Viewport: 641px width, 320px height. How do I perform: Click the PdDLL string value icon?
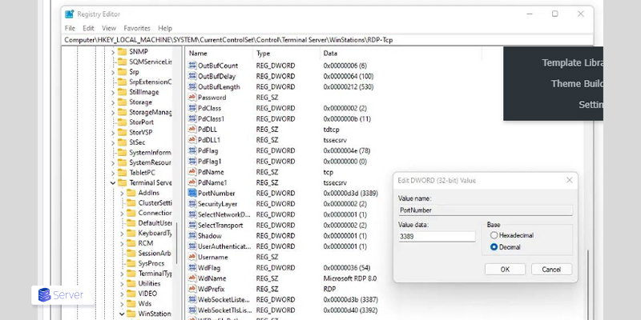pos(192,129)
